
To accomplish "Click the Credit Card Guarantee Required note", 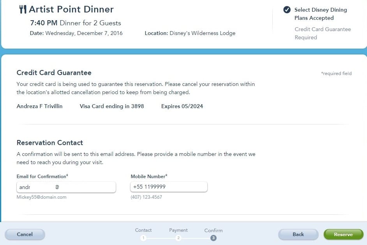I will 323,33.
